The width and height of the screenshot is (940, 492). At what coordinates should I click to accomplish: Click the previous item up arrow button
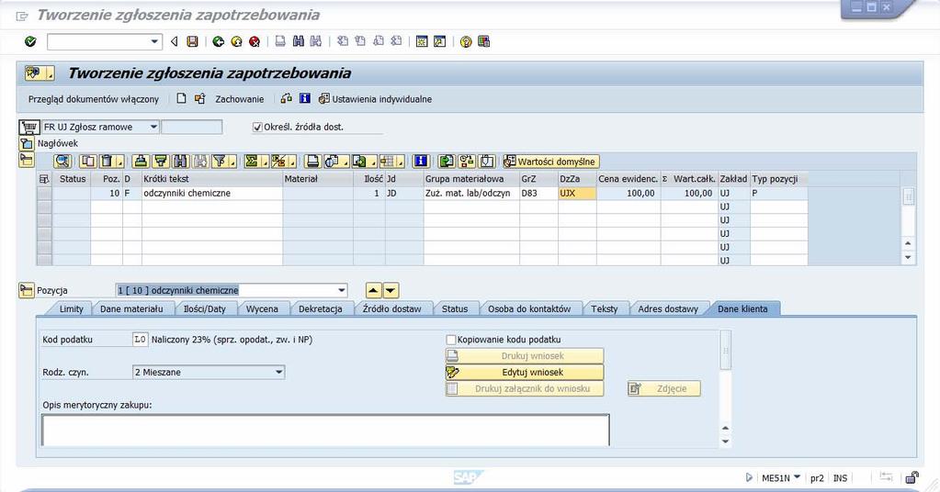point(373,290)
